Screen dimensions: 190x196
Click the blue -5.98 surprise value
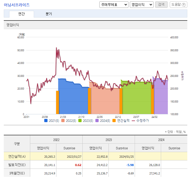pos(130,165)
